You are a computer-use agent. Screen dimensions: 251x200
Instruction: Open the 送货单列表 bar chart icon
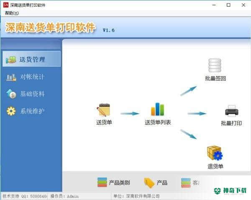point(158,109)
